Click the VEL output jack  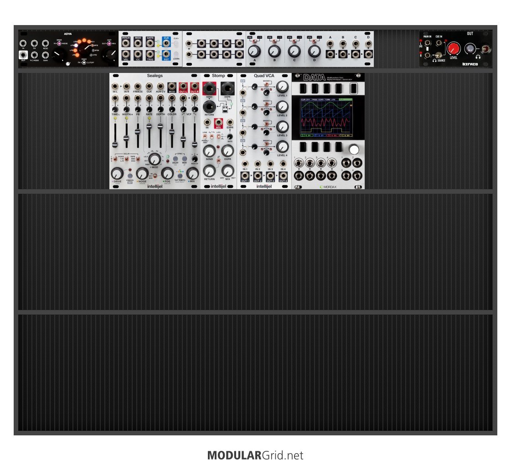[126, 54]
